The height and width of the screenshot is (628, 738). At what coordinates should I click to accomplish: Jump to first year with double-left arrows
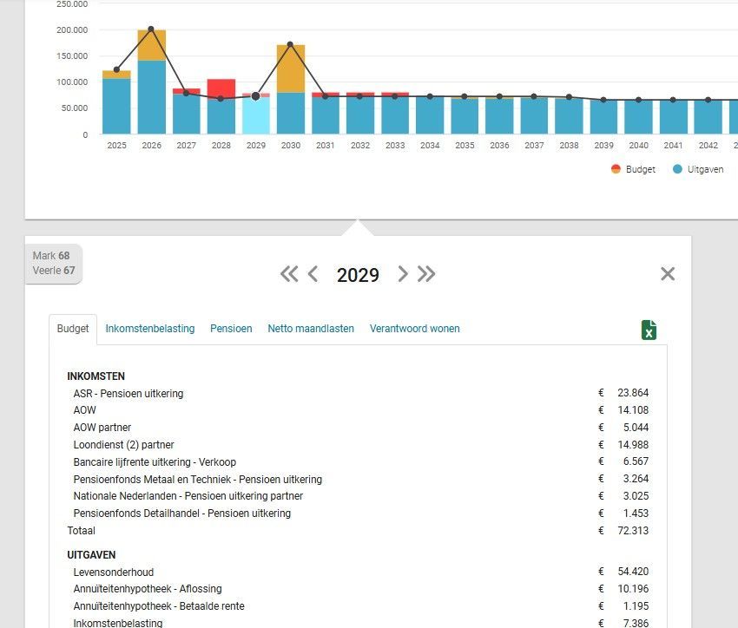[x=289, y=274]
